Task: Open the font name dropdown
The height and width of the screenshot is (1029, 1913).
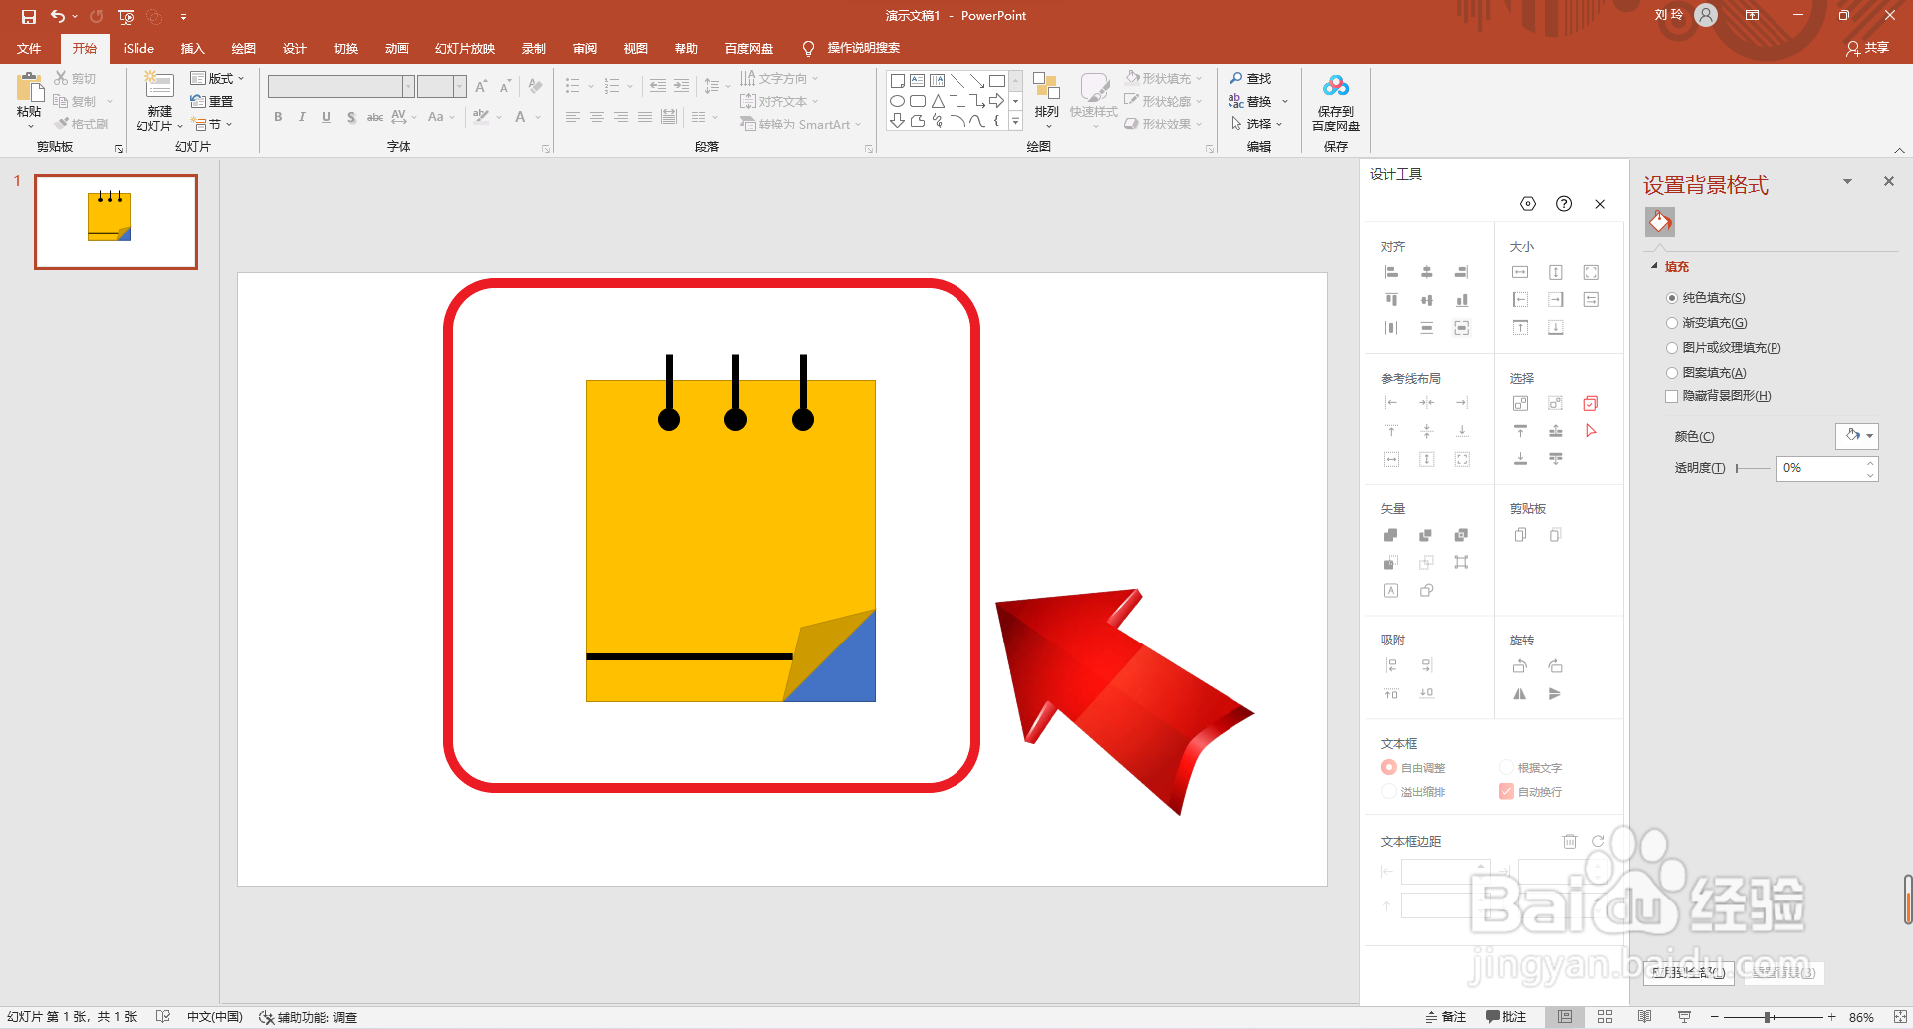Action: 409,87
